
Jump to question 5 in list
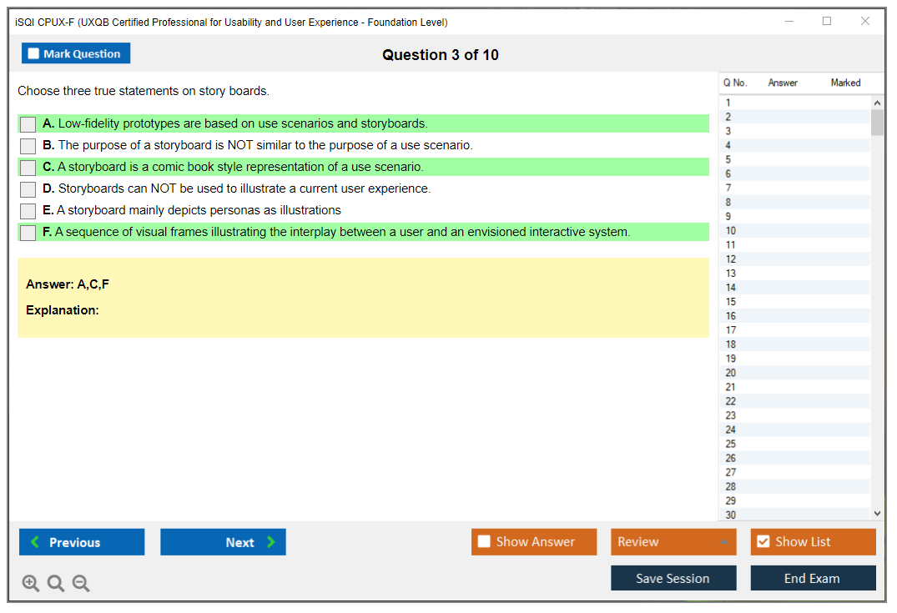[728, 159]
